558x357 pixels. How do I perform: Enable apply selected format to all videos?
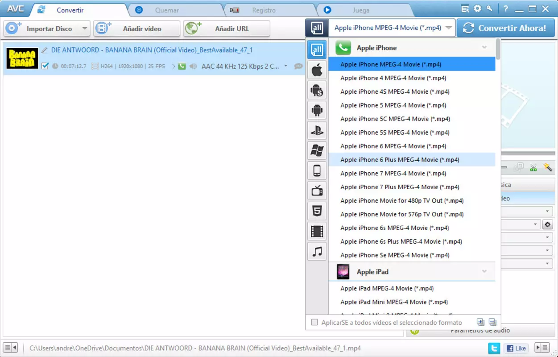[314, 322]
